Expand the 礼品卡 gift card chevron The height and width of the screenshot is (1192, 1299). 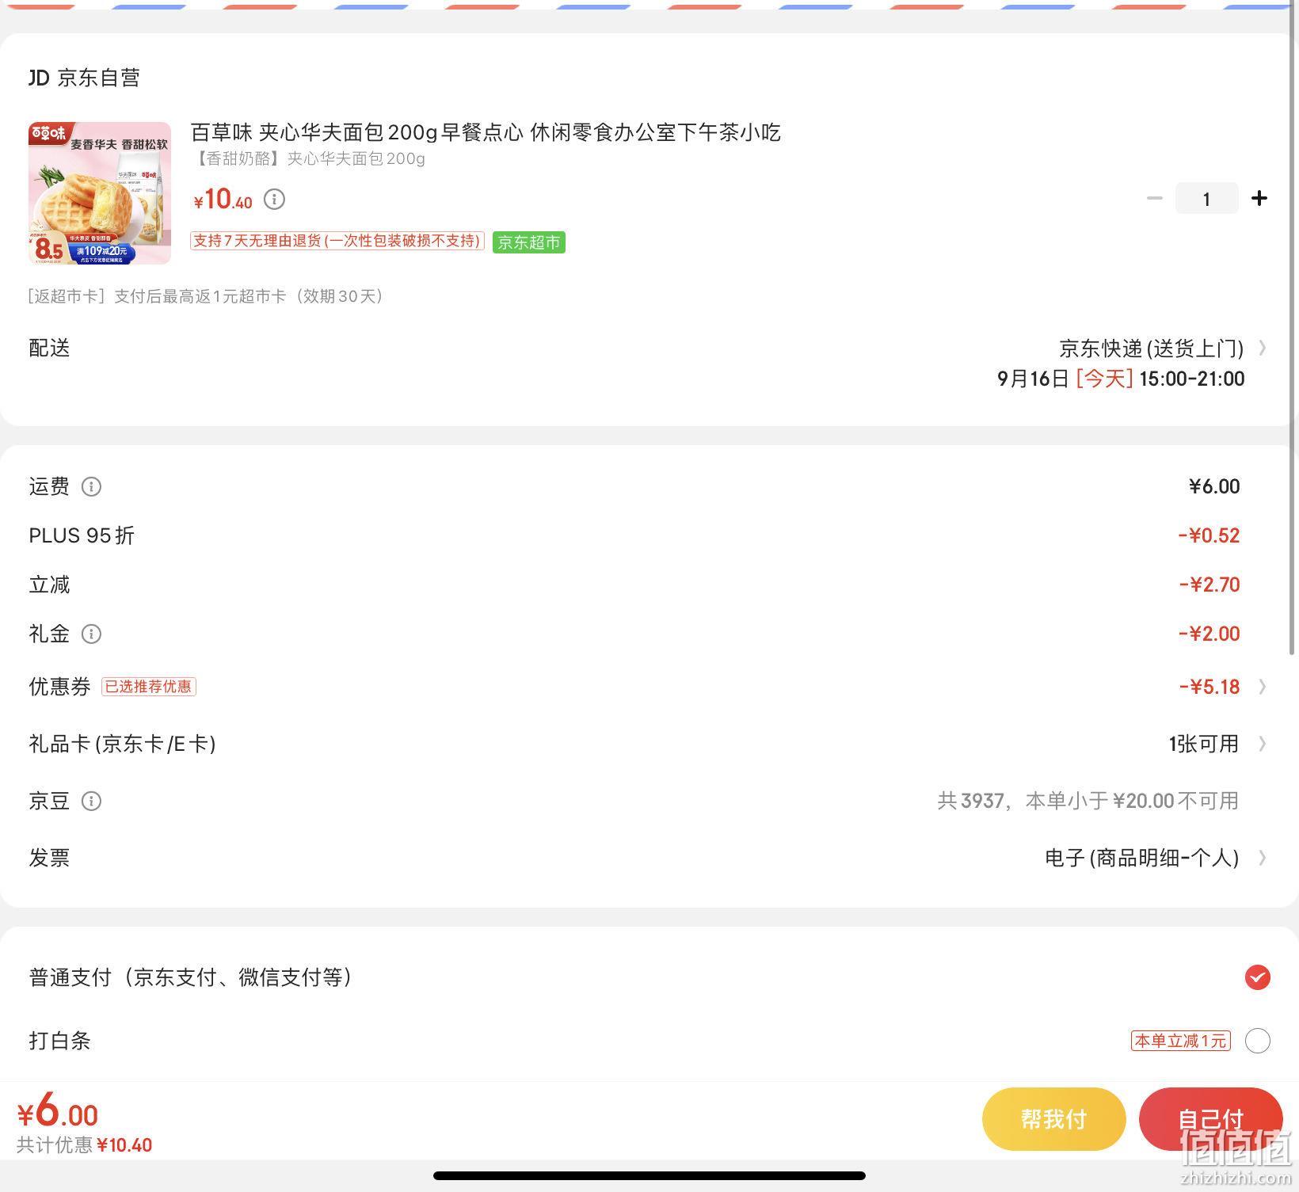tap(1263, 744)
